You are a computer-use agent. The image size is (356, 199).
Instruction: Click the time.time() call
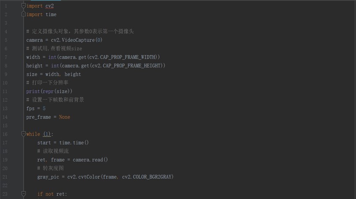(x=74, y=142)
